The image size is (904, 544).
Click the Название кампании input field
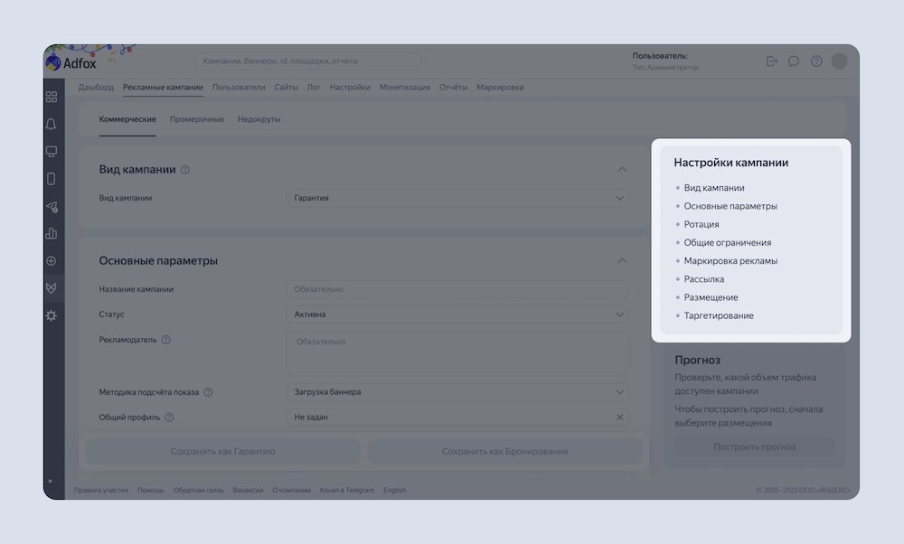457,289
